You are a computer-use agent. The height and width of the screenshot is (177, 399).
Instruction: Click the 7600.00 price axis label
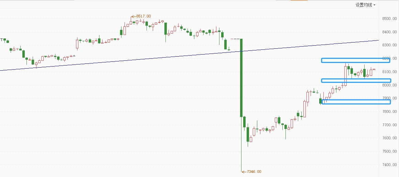click(389, 138)
